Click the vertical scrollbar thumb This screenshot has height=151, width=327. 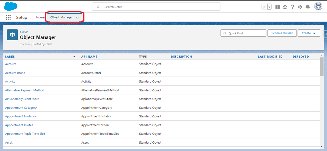322,67
